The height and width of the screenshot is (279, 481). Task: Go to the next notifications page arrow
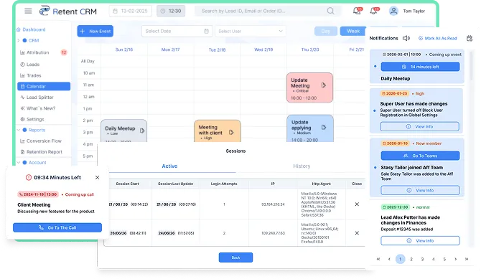pos(456,259)
